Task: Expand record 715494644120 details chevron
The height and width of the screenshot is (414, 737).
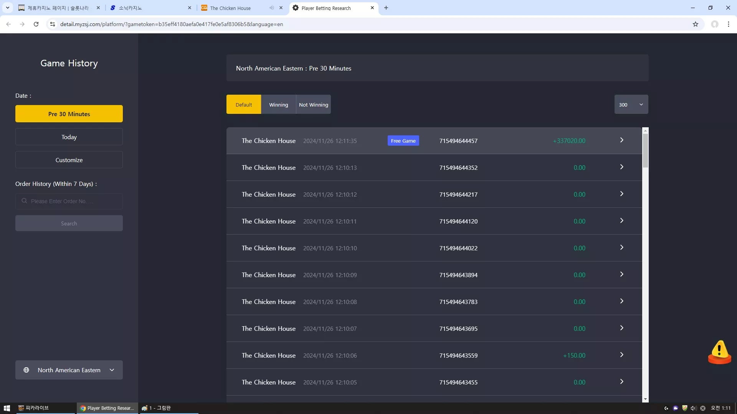Action: point(621,221)
